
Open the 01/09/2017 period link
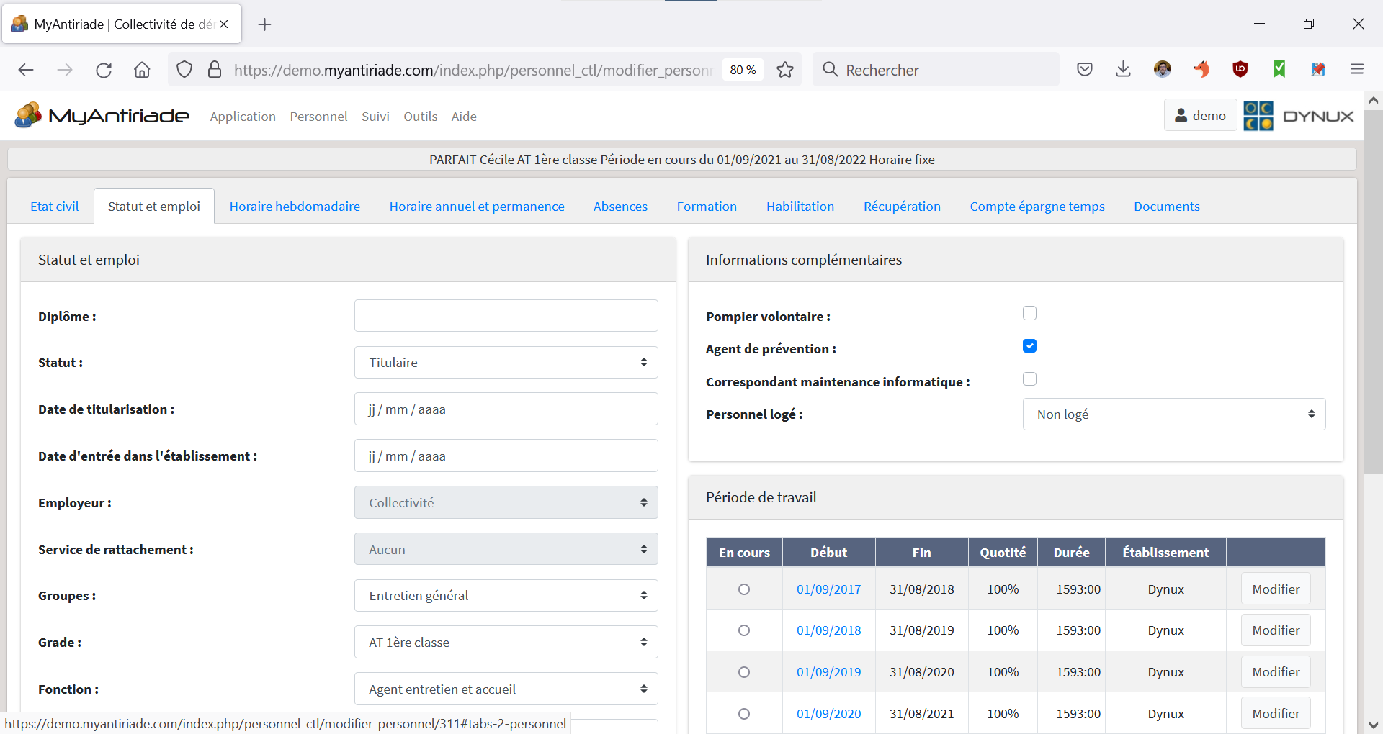[828, 589]
